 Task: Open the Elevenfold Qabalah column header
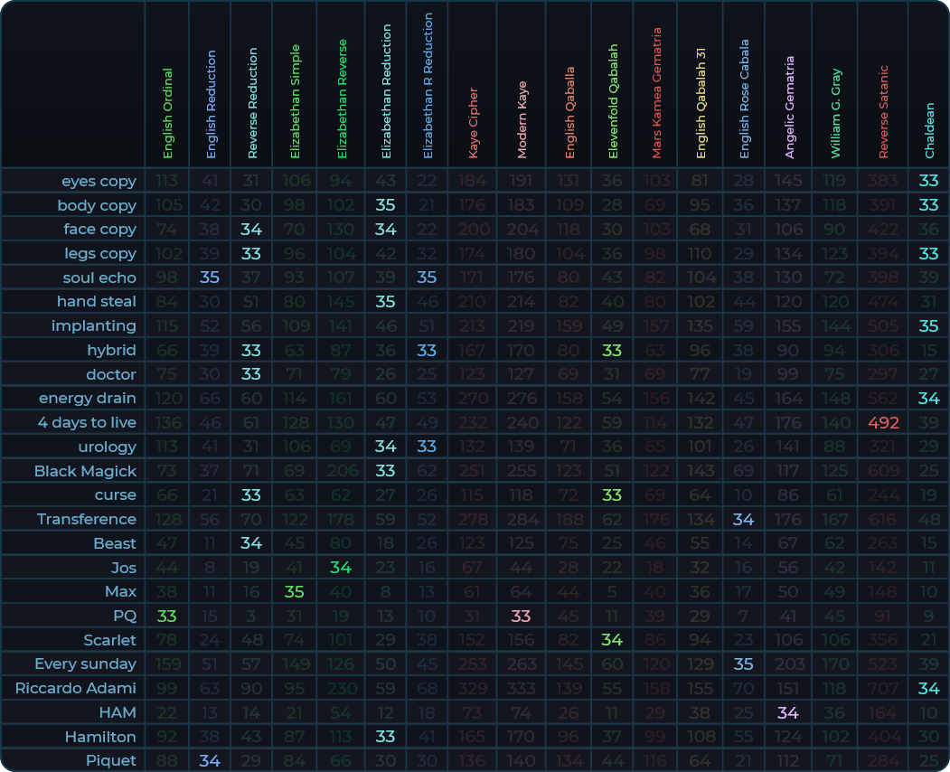point(613,101)
